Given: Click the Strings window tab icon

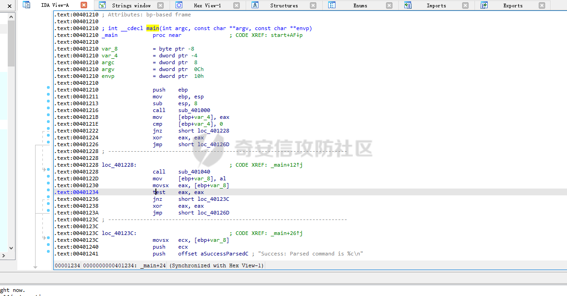Looking at the screenshot, I should point(103,5).
